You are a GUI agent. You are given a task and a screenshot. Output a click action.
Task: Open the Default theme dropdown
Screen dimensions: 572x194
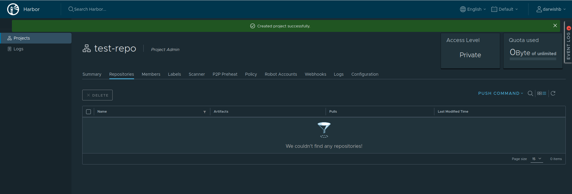tap(505, 9)
